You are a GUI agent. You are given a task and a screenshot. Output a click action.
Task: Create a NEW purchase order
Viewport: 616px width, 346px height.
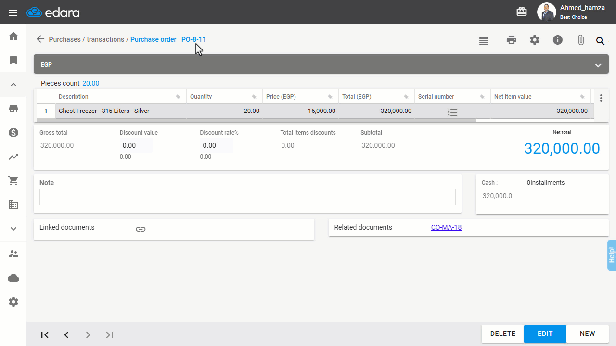[588, 334]
